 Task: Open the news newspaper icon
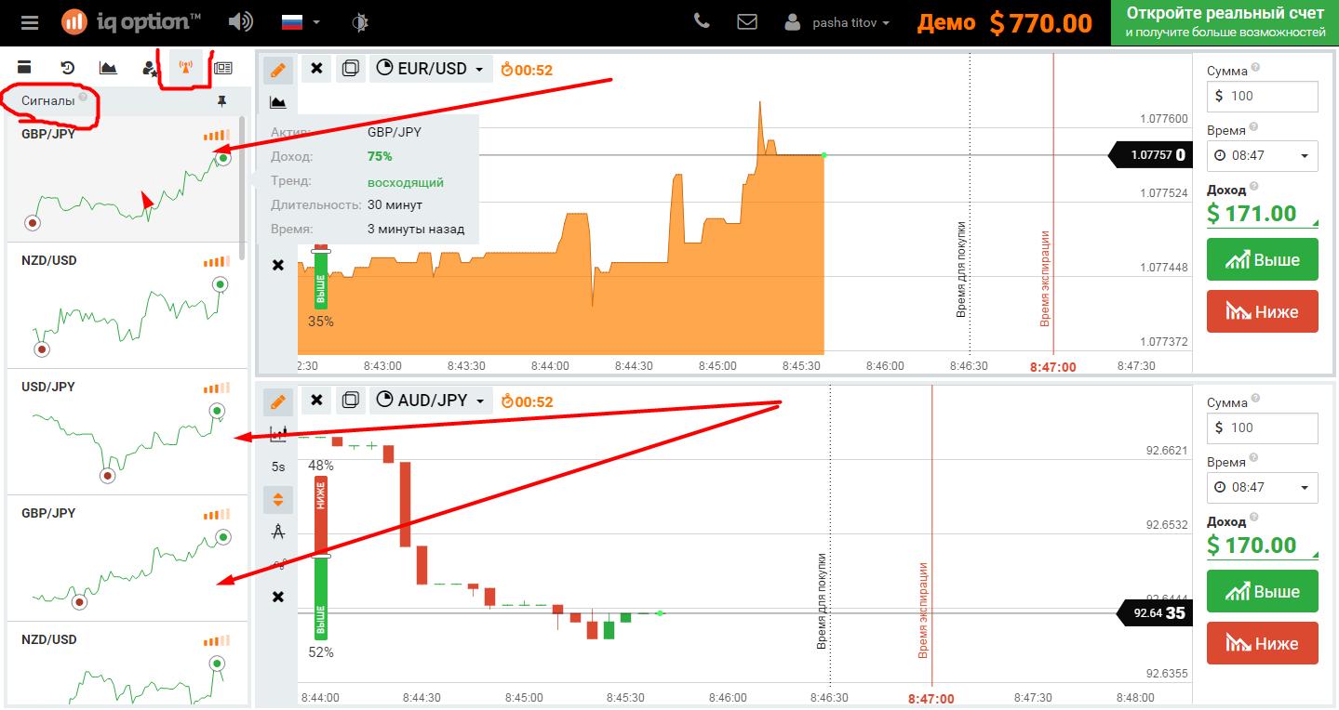point(223,67)
